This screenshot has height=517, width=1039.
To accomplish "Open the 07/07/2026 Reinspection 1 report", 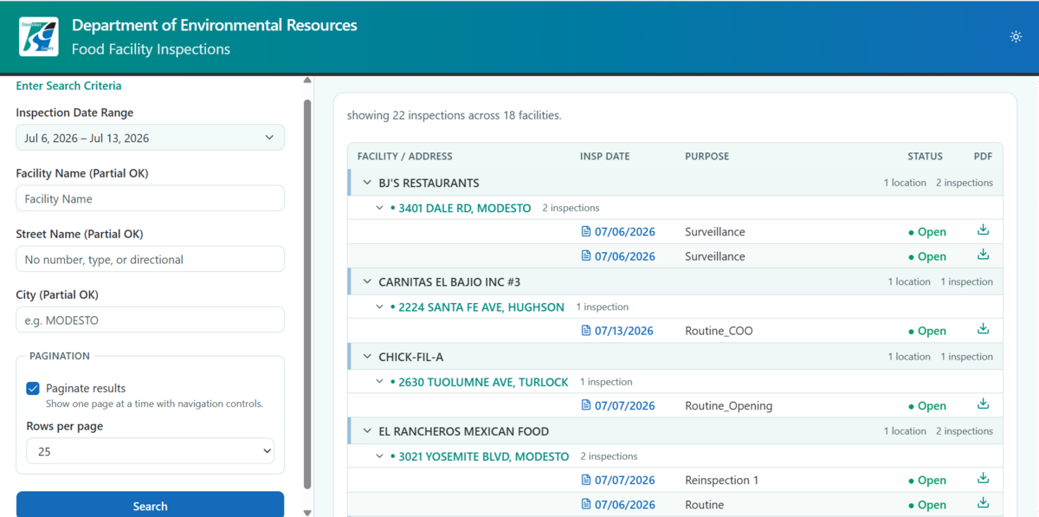I will pos(618,480).
